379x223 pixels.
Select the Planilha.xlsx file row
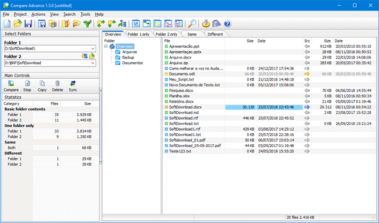pyautogui.click(x=269, y=96)
